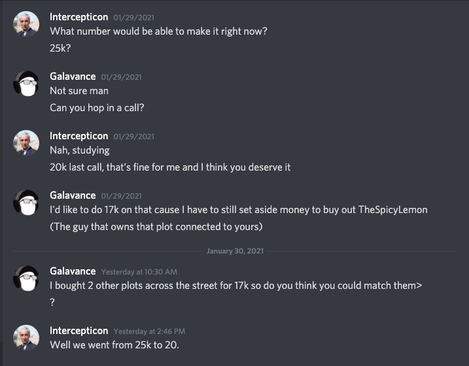Open Intercepticon's avatar next to 'Nah, studying'
Screen dimensions: 469x366
pyautogui.click(x=26, y=143)
